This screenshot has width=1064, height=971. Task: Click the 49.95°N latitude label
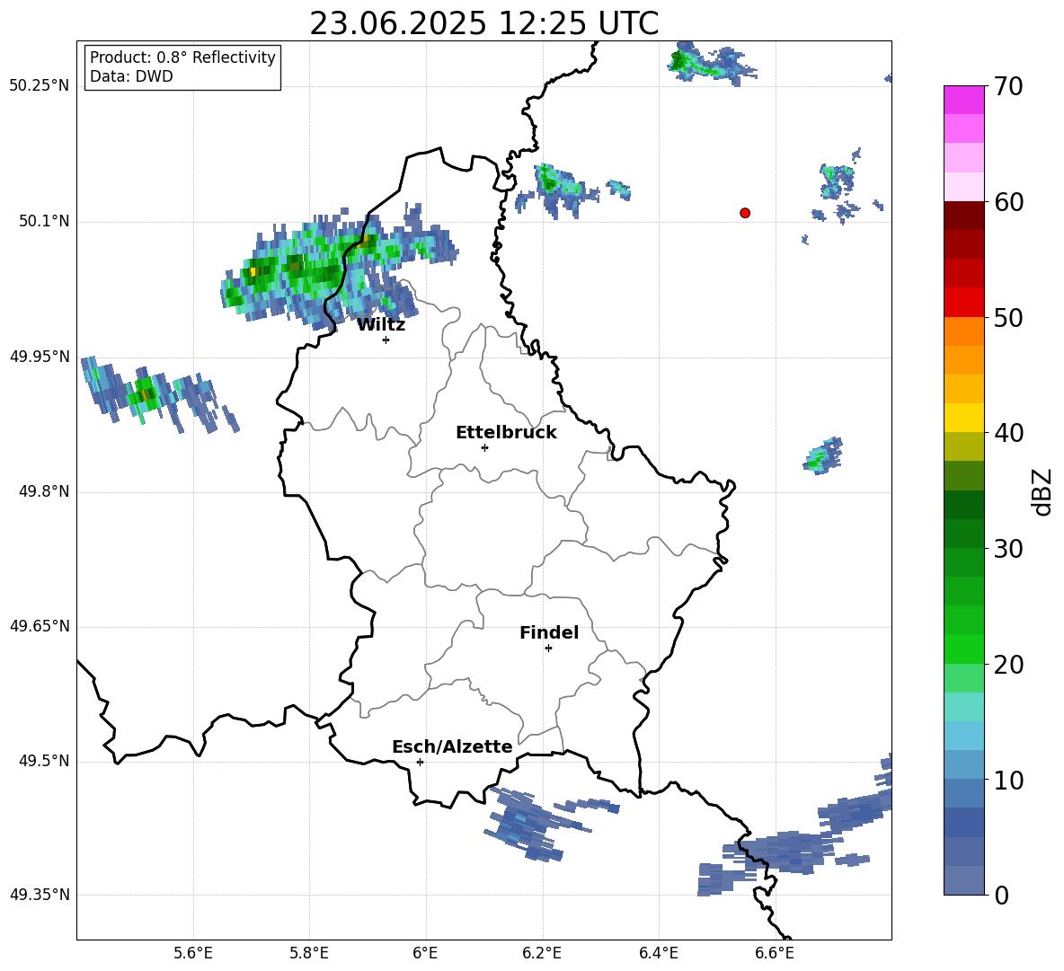[40, 356]
